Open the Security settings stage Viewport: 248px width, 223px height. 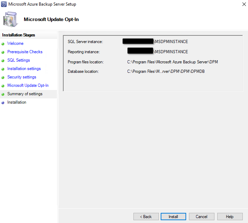(x=22, y=77)
